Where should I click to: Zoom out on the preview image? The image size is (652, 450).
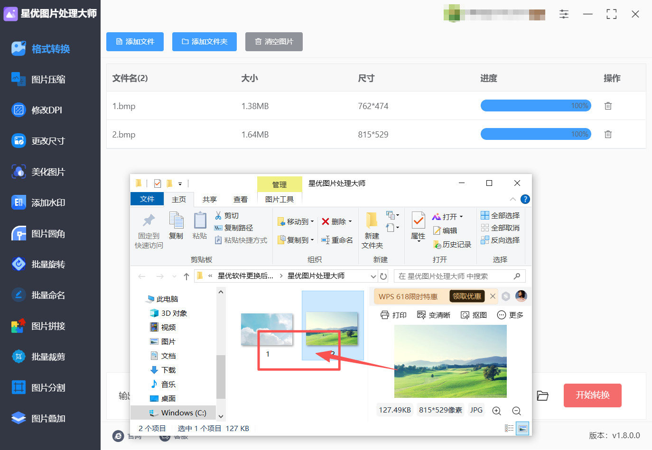517,411
